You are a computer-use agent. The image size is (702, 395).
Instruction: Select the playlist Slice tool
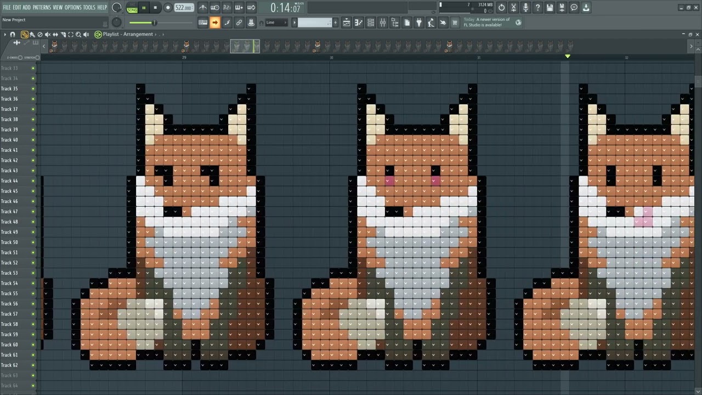(63, 34)
